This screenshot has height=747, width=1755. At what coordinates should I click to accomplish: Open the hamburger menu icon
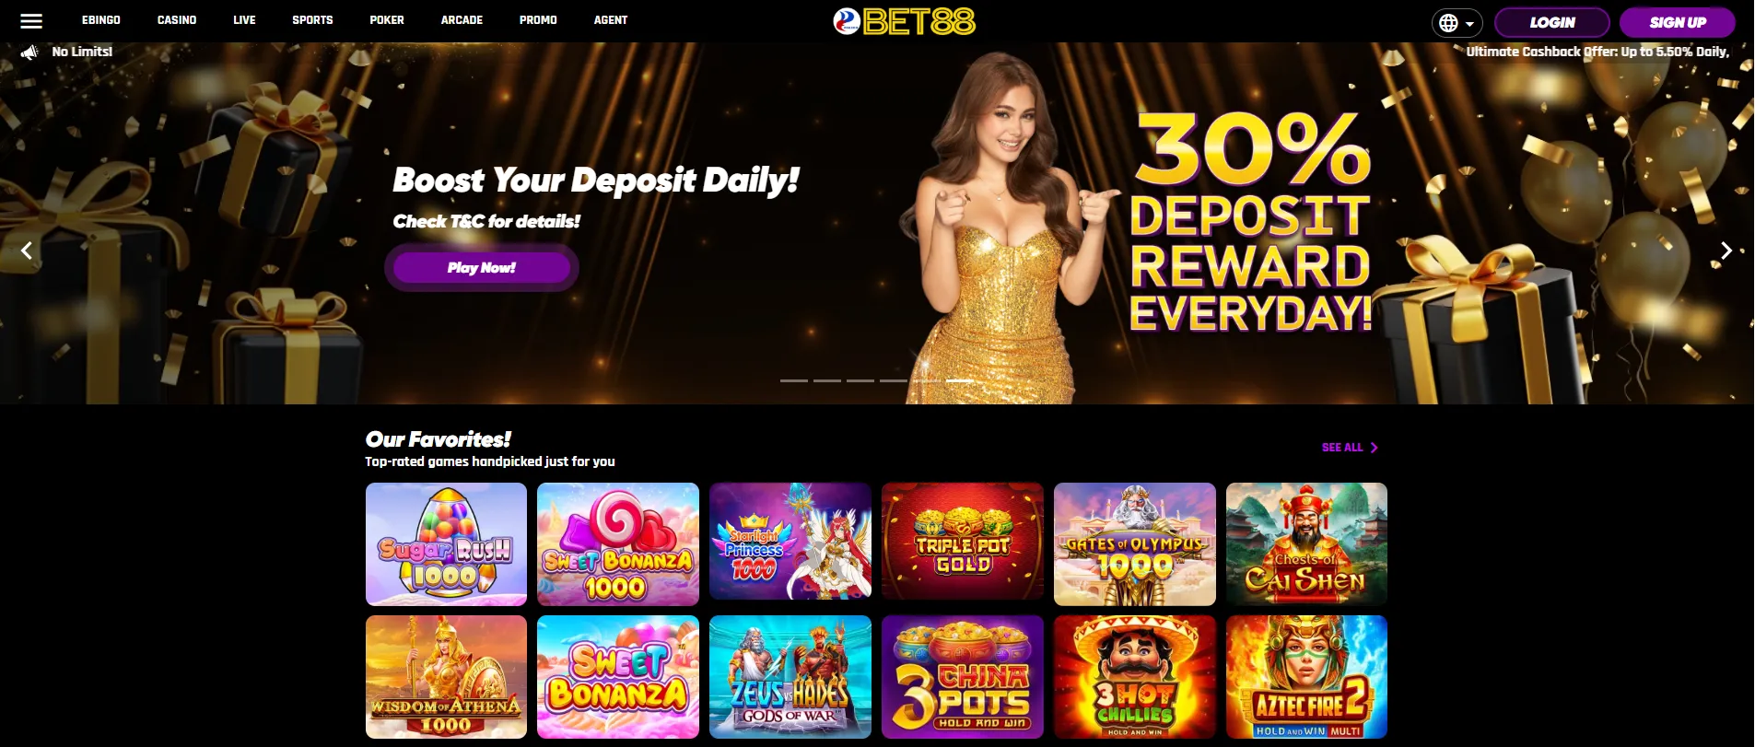click(x=31, y=20)
